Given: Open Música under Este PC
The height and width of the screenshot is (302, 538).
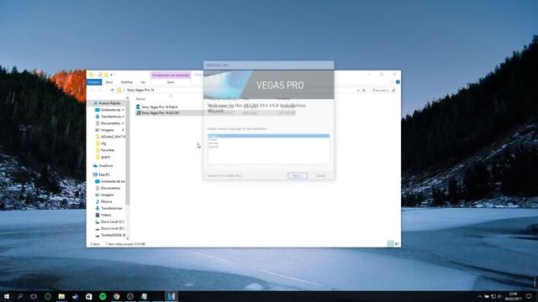Looking at the screenshot, I should click(106, 201).
